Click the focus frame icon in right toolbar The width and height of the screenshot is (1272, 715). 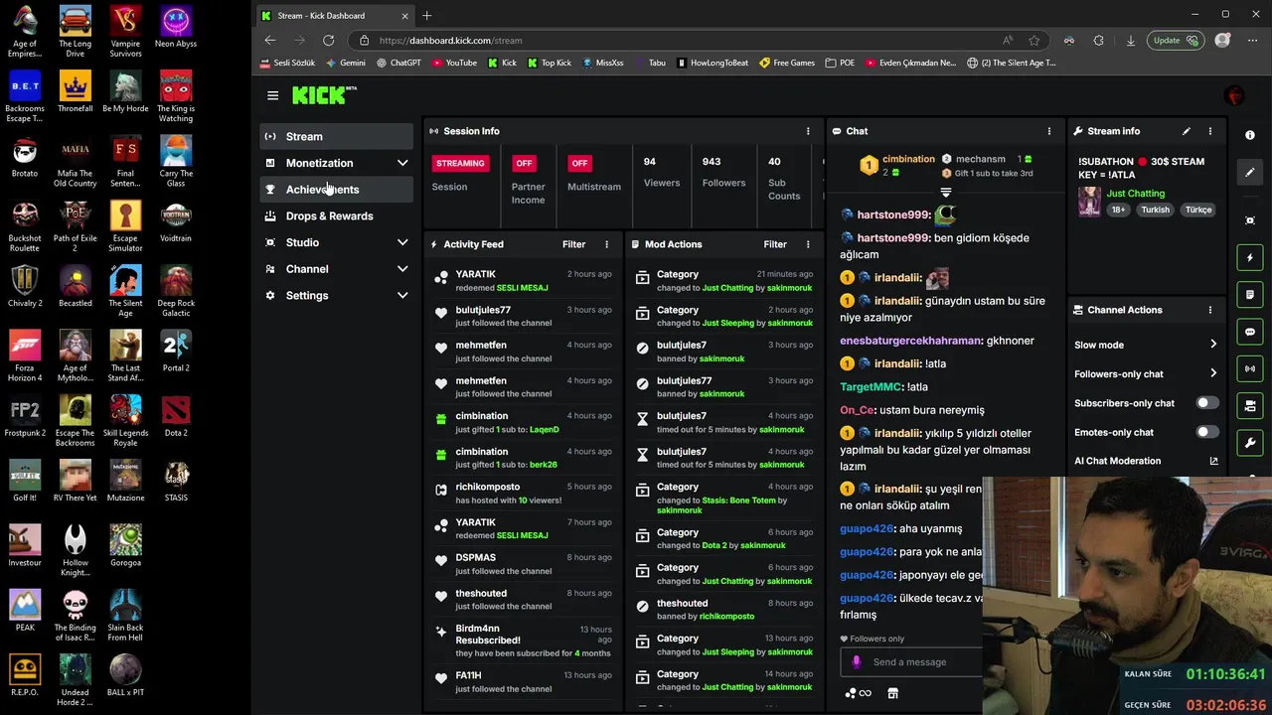click(x=1250, y=220)
